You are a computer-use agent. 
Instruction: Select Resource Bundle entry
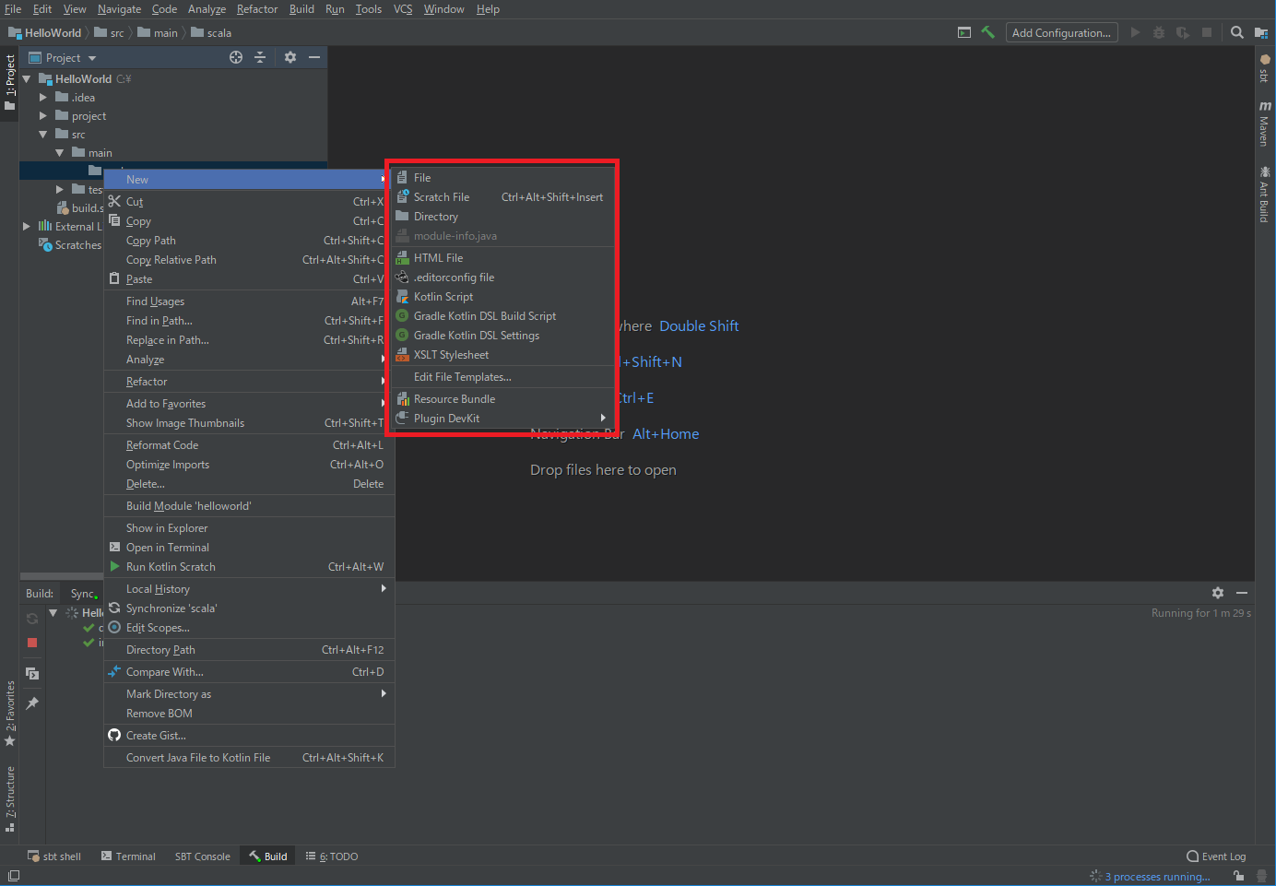(x=502, y=399)
